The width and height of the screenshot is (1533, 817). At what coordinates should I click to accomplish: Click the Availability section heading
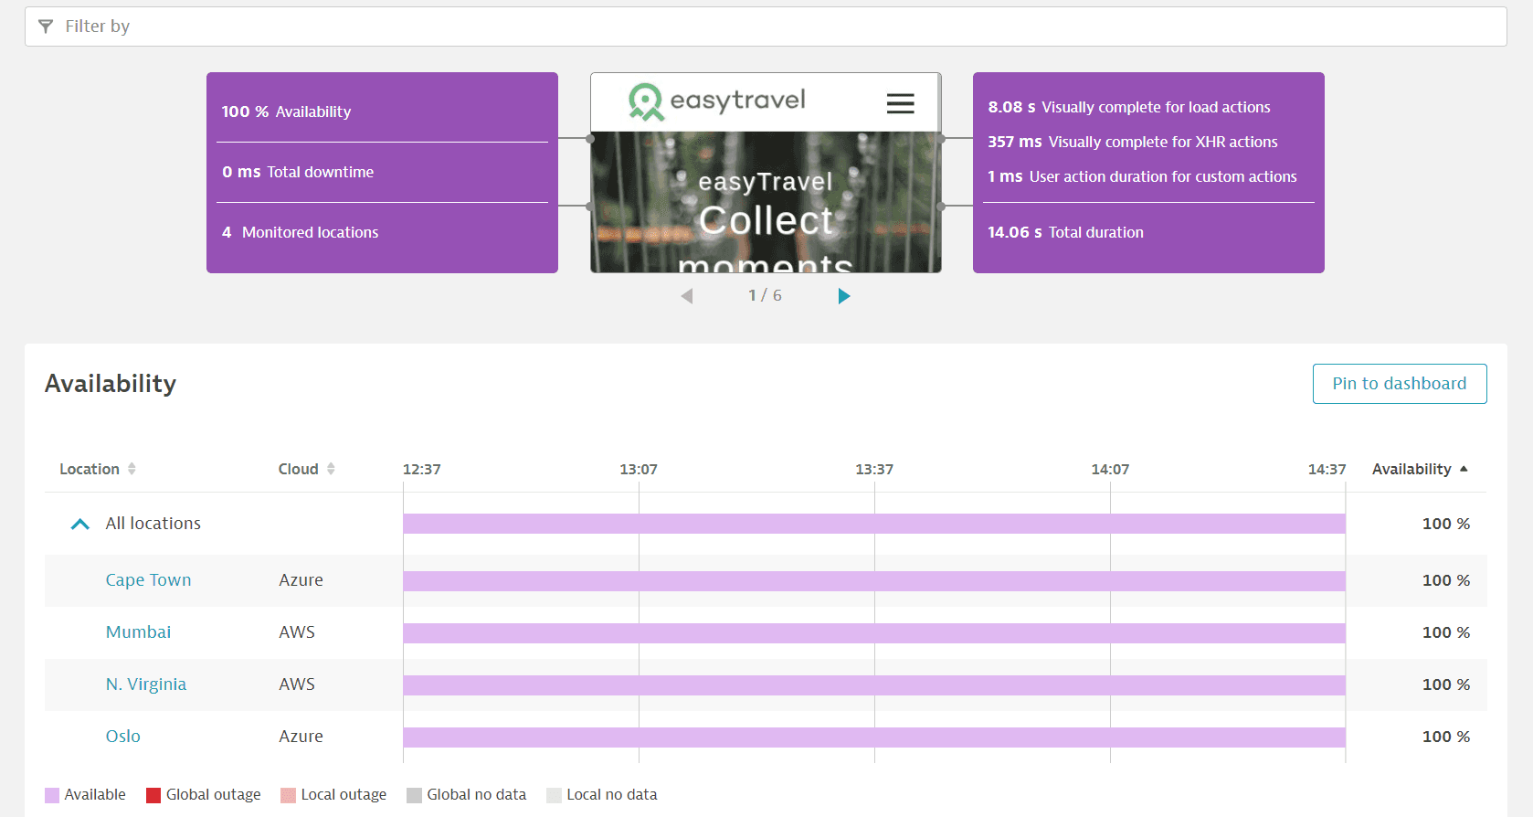(111, 384)
